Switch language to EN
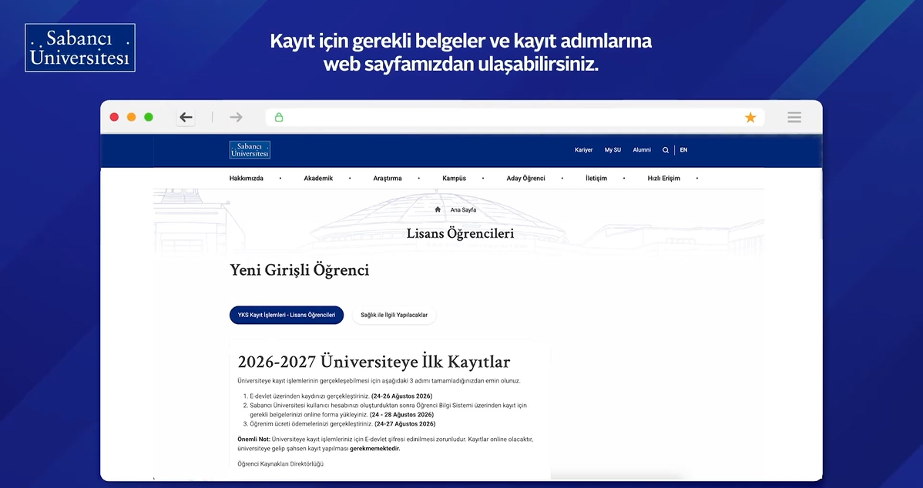The height and width of the screenshot is (488, 923). tap(683, 150)
